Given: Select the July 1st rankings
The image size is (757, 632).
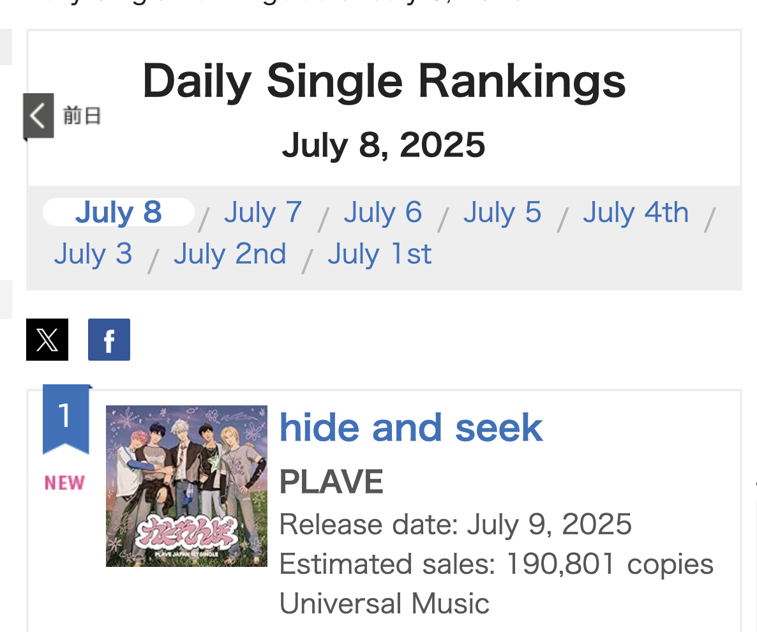Looking at the screenshot, I should click(x=380, y=254).
